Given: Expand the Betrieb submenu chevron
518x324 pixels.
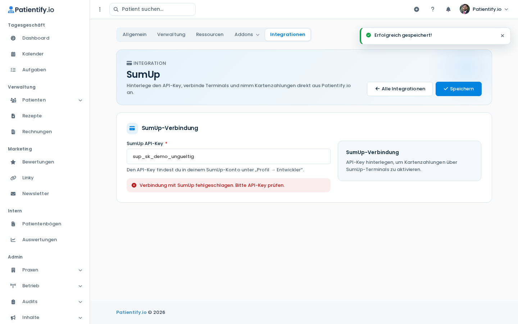Looking at the screenshot, I should click(80, 286).
